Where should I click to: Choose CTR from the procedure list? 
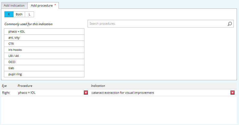click(x=44, y=44)
